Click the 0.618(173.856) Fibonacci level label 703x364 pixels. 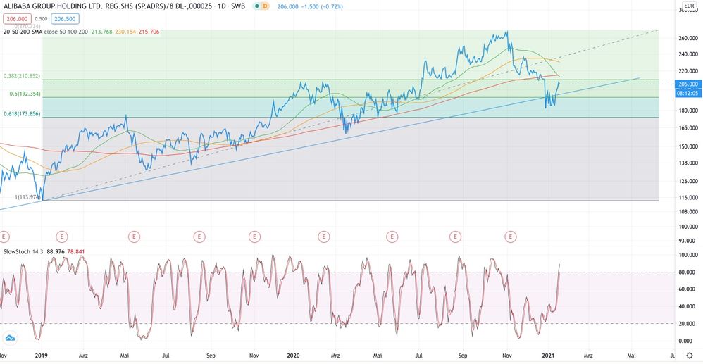click(20, 113)
